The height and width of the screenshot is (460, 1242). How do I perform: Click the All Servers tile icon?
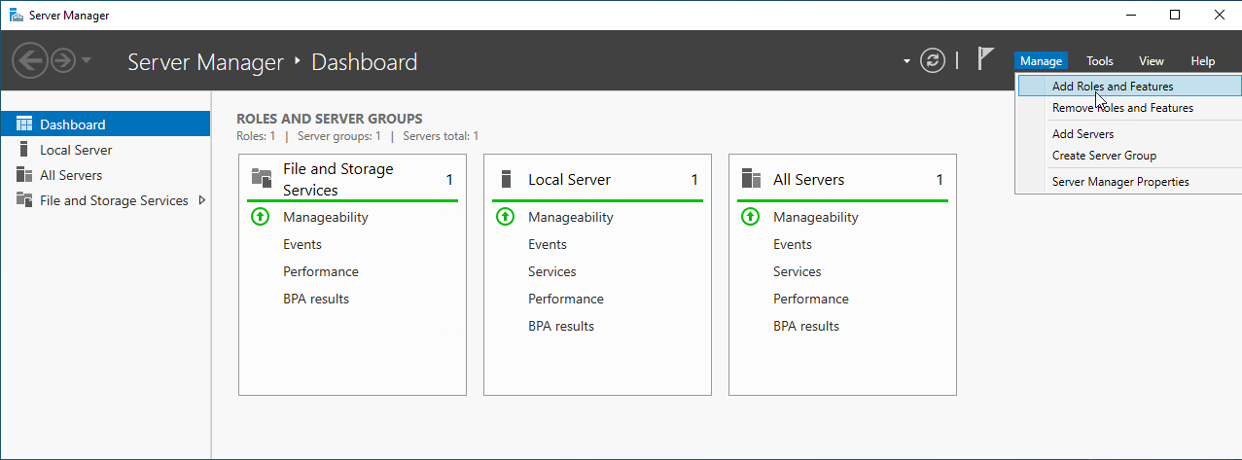750,179
